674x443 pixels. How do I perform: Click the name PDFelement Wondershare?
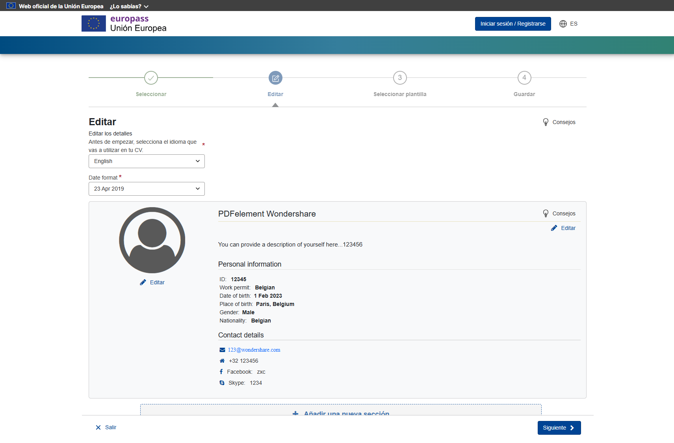click(267, 214)
